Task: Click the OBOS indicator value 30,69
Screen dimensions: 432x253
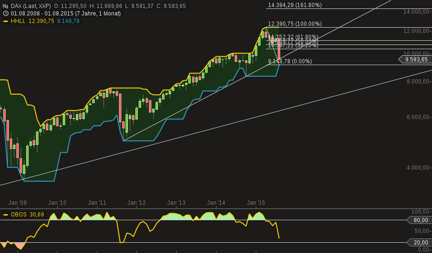Action: tap(37, 215)
